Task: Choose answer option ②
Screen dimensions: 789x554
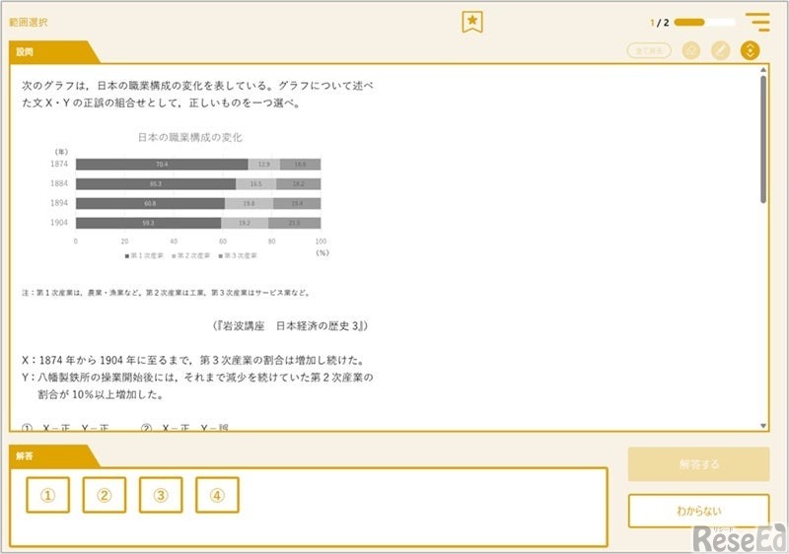Action: [105, 495]
